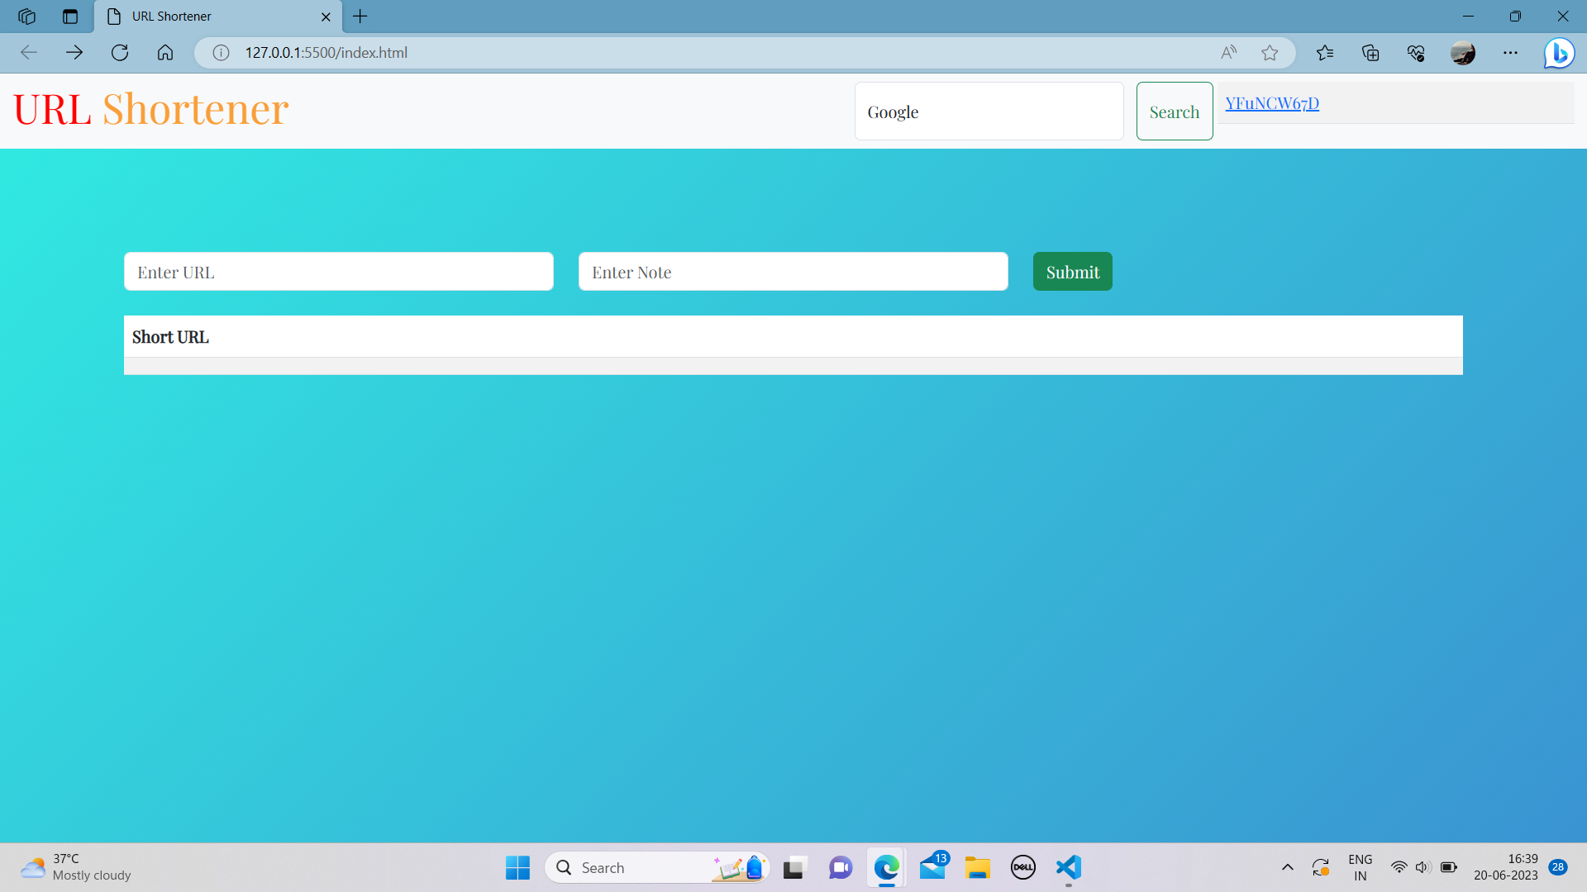Screen dimensions: 1587x892
Task: Refresh the URL Shortener page
Action: [120, 52]
